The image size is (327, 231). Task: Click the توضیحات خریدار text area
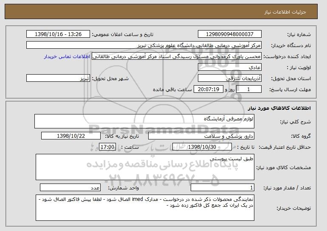coord(145,208)
